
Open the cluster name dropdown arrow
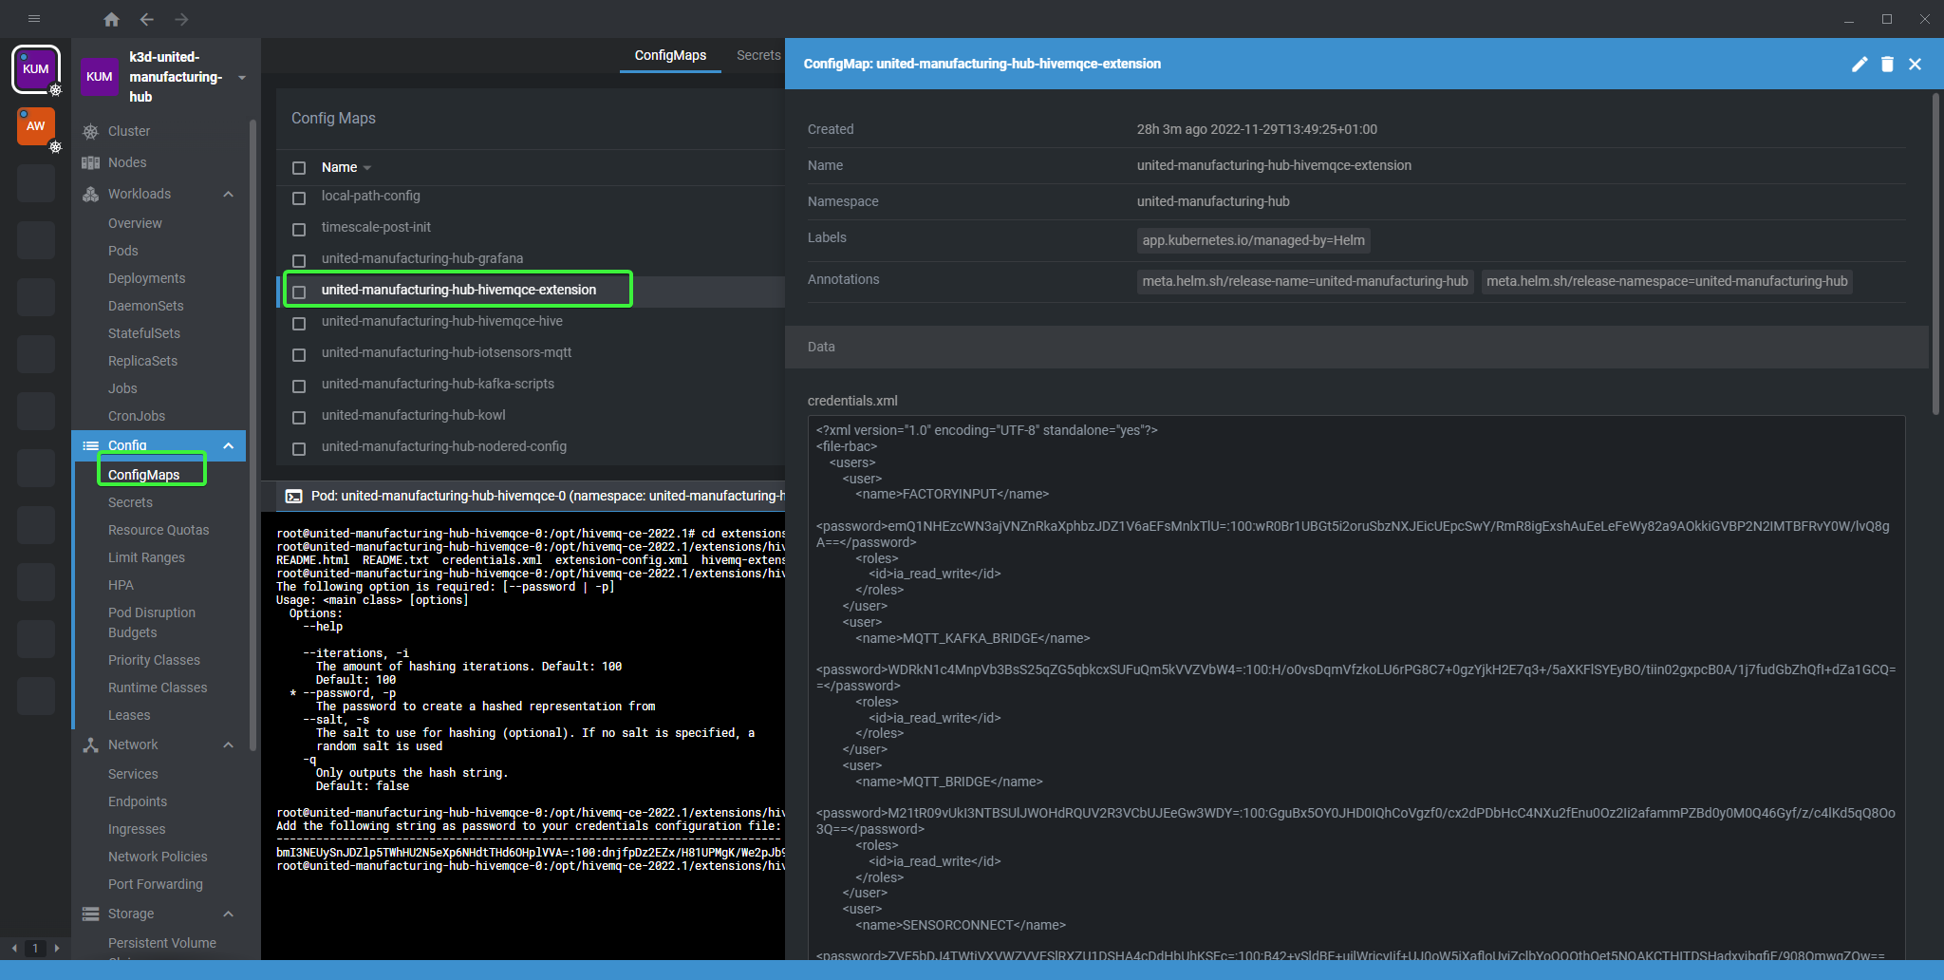click(x=242, y=78)
